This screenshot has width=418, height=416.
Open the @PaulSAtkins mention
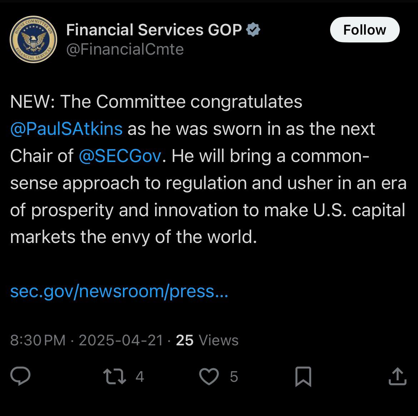coord(66,129)
